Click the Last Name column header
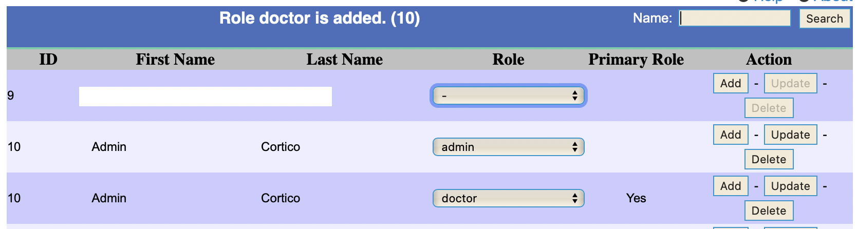 344,60
